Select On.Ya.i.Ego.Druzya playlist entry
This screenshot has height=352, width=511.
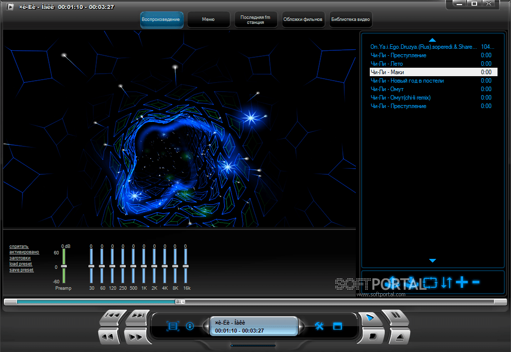point(434,47)
